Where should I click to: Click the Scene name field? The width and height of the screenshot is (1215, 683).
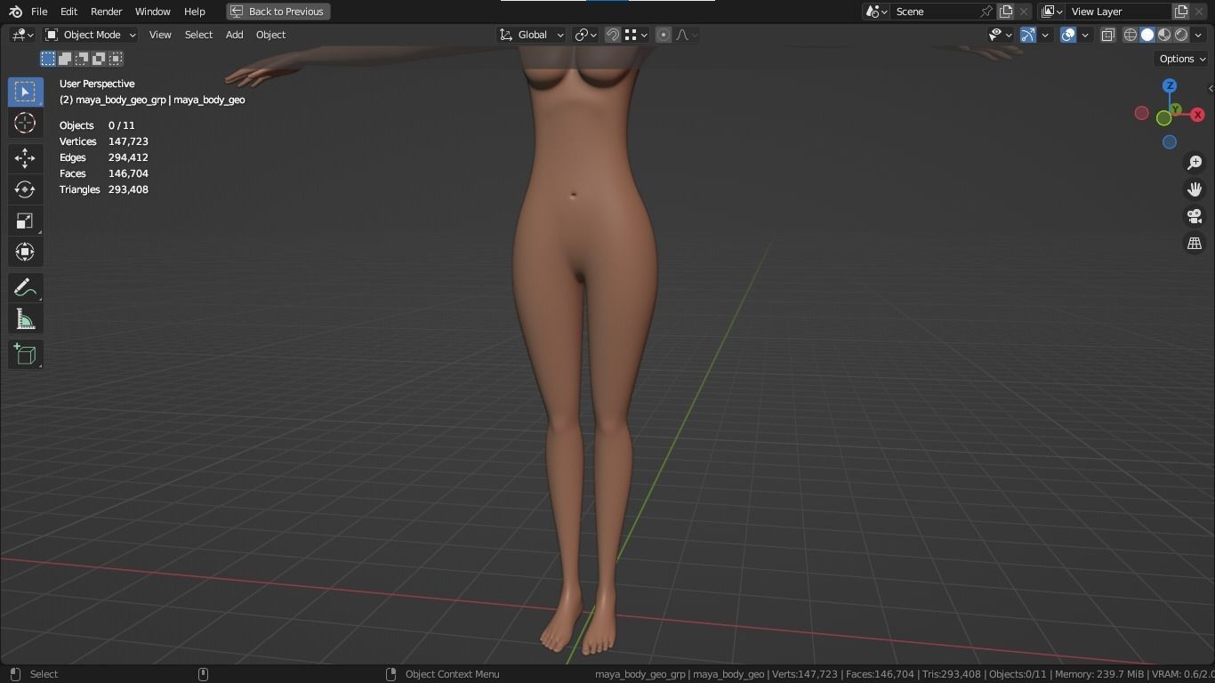(x=934, y=12)
